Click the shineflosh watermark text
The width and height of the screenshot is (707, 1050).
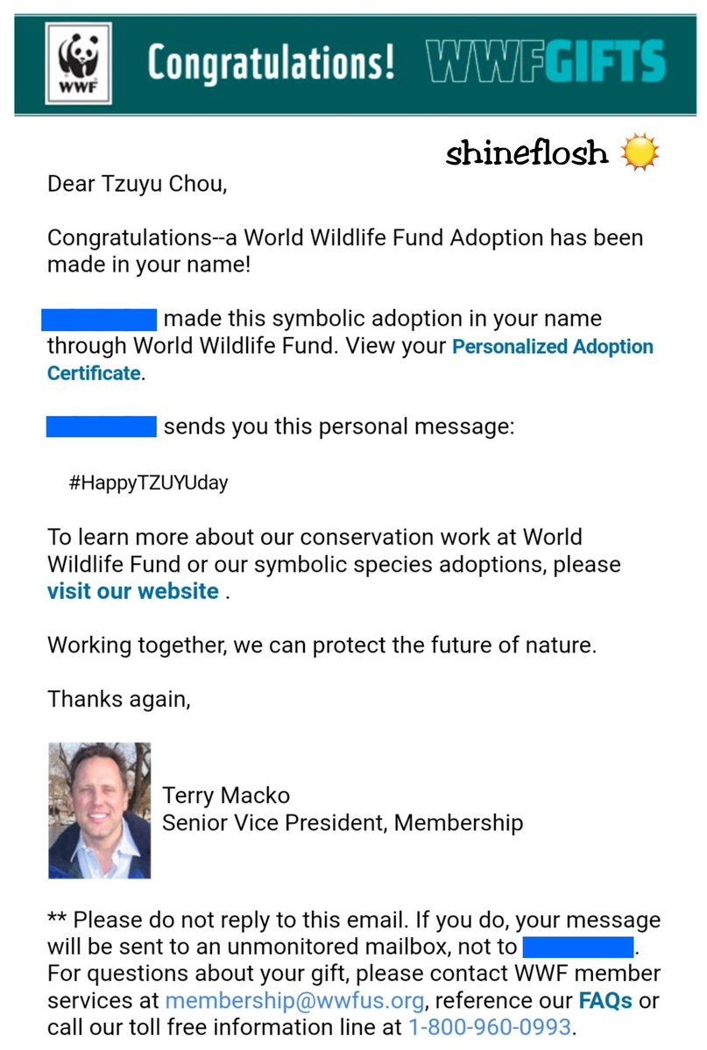(x=527, y=154)
